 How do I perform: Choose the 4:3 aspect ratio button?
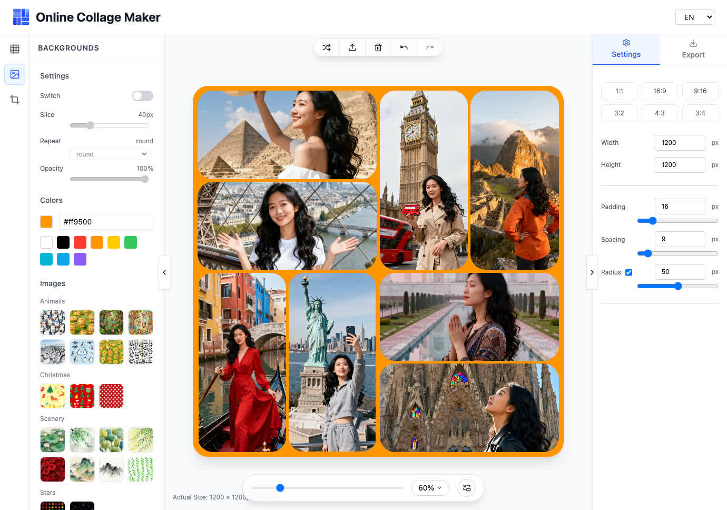tap(660, 113)
